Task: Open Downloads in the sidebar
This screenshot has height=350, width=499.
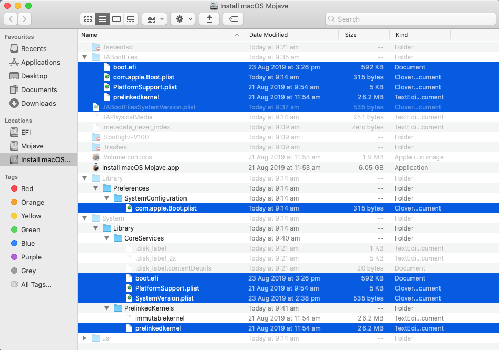Action: click(x=38, y=103)
